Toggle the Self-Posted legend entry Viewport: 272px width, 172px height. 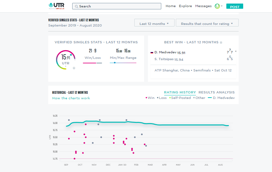click(x=180, y=98)
